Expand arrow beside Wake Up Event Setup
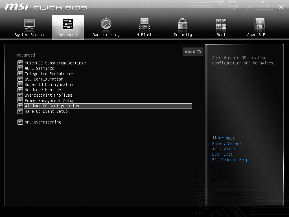Screen dimensions: 289x217 click(x=20, y=111)
